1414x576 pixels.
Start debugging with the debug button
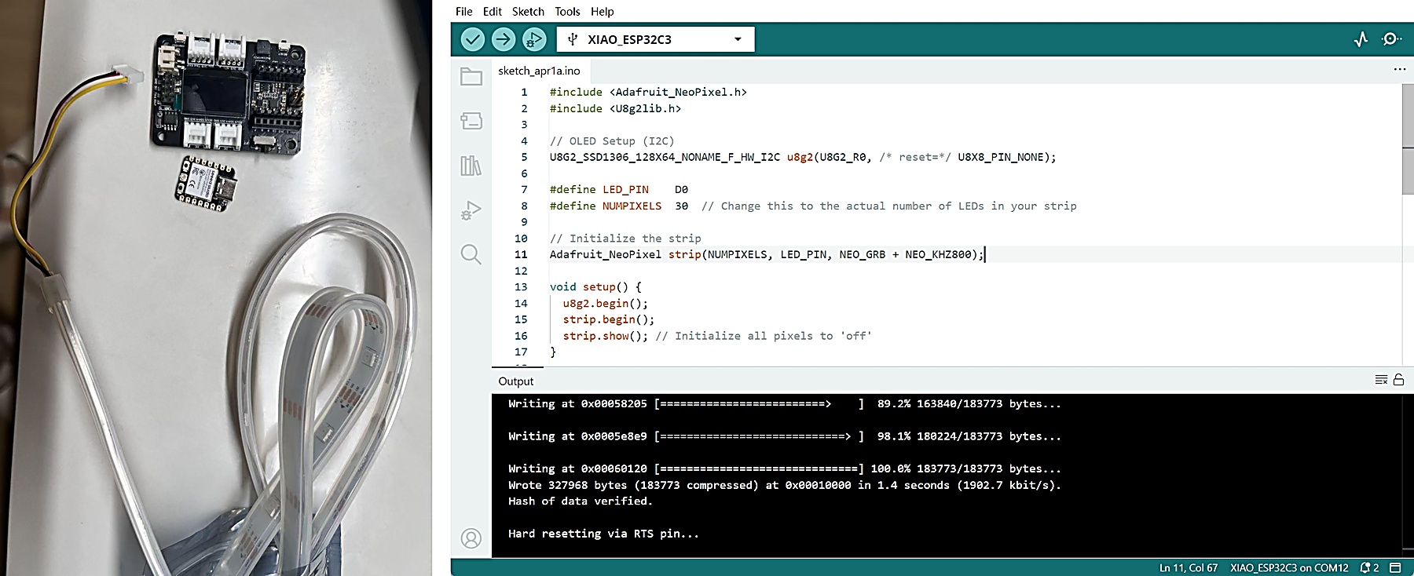533,39
